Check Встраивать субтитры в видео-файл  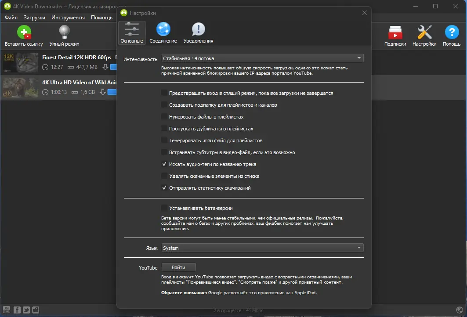[x=164, y=152]
